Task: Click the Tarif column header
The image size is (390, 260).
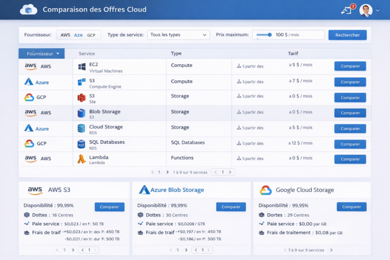Action: pyautogui.click(x=293, y=53)
